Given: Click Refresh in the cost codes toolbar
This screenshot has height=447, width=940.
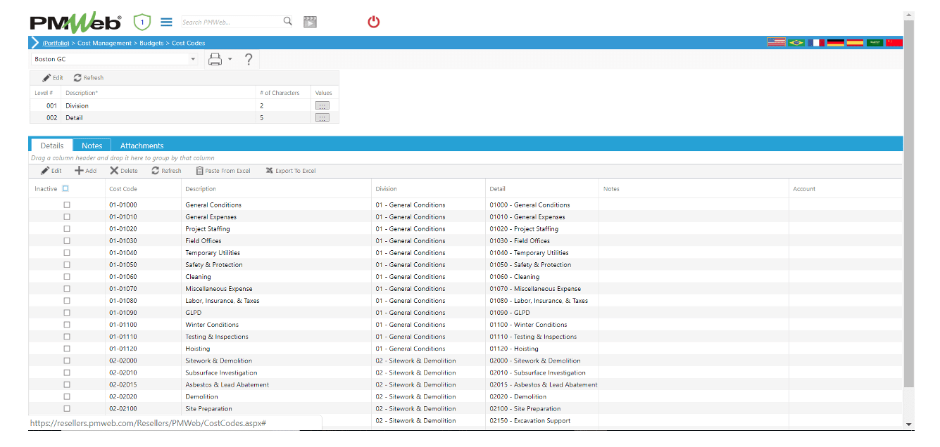Looking at the screenshot, I should point(166,171).
